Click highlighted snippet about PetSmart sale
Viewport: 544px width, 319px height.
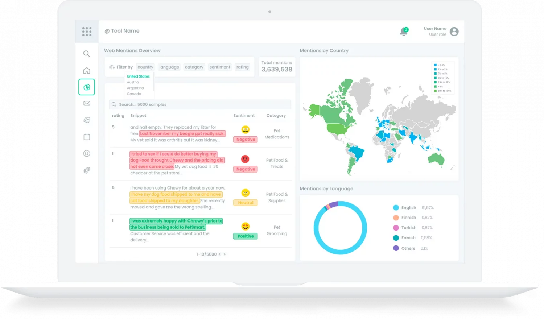coord(176,224)
